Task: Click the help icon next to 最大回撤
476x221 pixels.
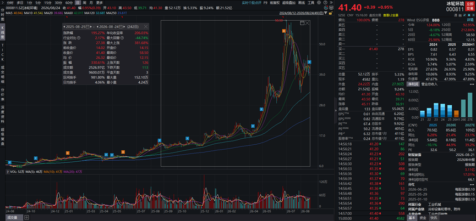Action: coord(122,38)
